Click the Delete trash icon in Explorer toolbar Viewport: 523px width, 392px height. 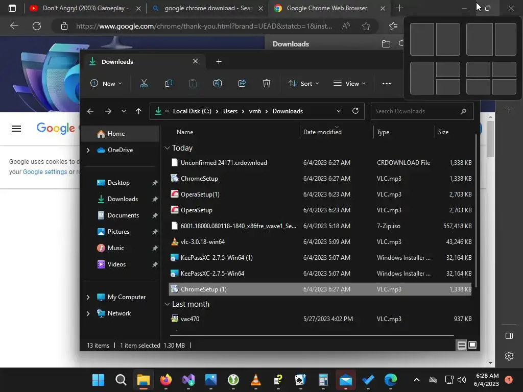click(x=267, y=83)
